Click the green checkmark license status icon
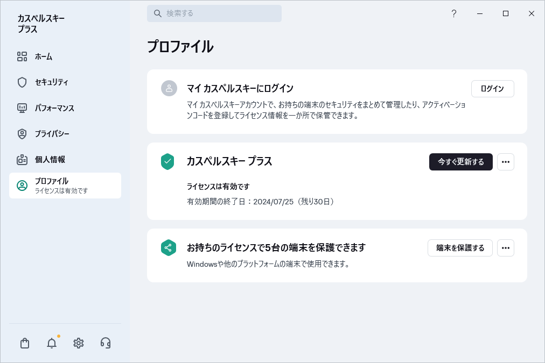The height and width of the screenshot is (363, 545). 169,161
